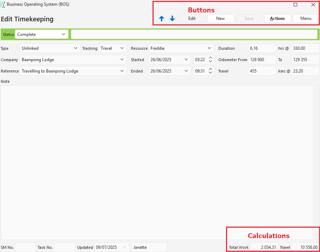Click the blue up arrow icon
This screenshot has width=320, height=252.
(x=162, y=18)
